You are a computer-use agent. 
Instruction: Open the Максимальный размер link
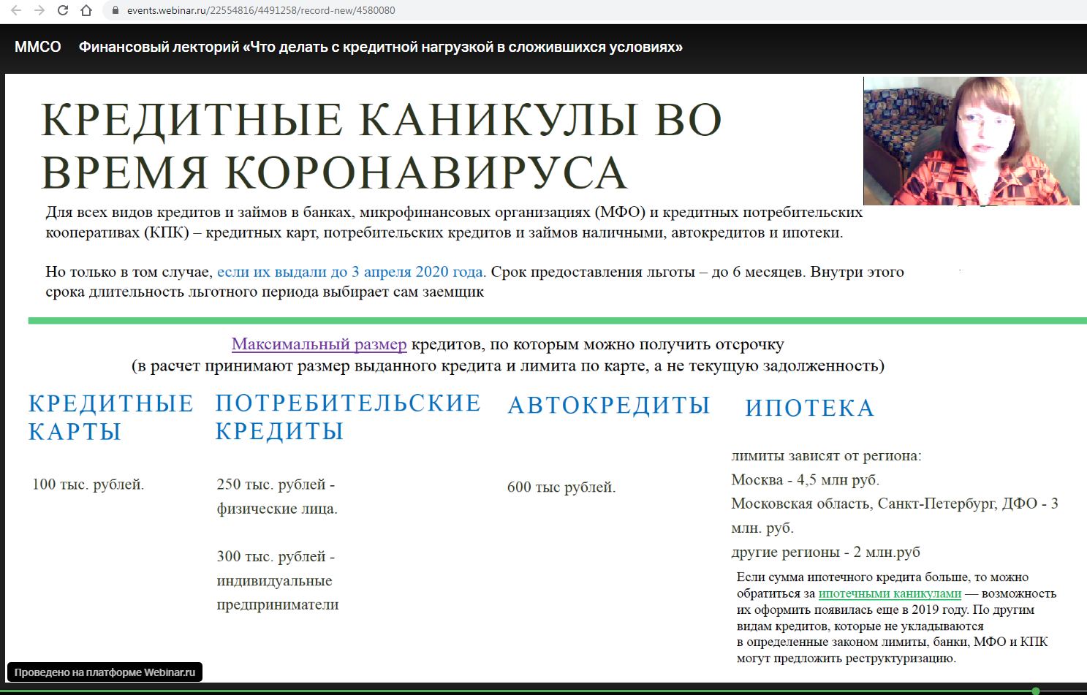coord(319,344)
